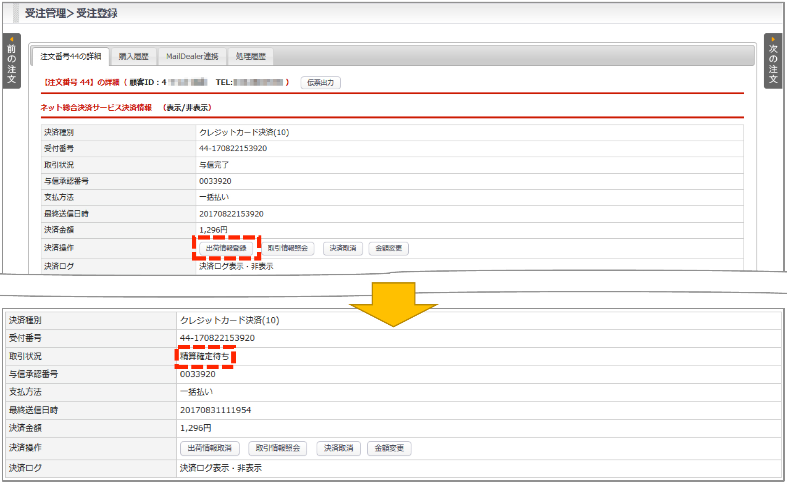Click the lower 受付番号 value 44-170822153920
The image size is (787, 484).
click(217, 338)
